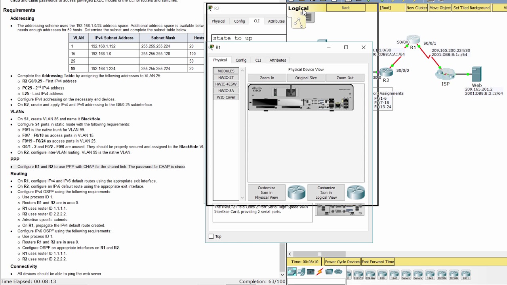Select the End Devices category icon
Viewport: 507px width, 285px height.
(x=301, y=272)
